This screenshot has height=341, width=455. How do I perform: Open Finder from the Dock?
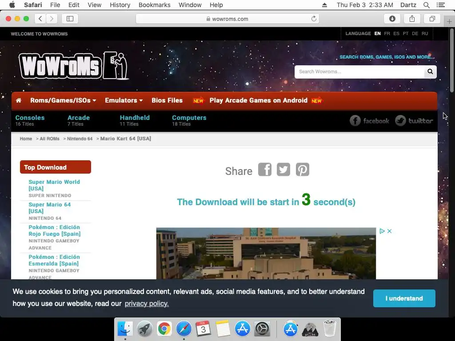125,329
